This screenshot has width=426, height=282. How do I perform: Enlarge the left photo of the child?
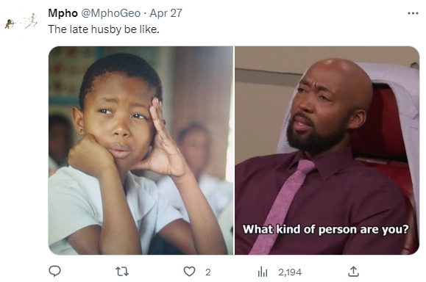pyautogui.click(x=141, y=151)
